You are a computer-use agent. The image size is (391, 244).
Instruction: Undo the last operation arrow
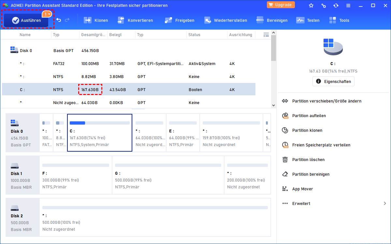[x=59, y=20]
